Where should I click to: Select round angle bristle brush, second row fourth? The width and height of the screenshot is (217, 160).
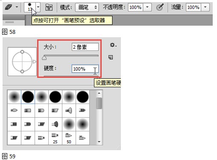point(55,110)
